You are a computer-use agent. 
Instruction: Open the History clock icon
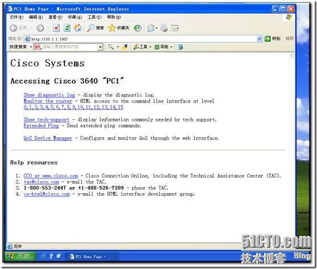tap(138, 28)
